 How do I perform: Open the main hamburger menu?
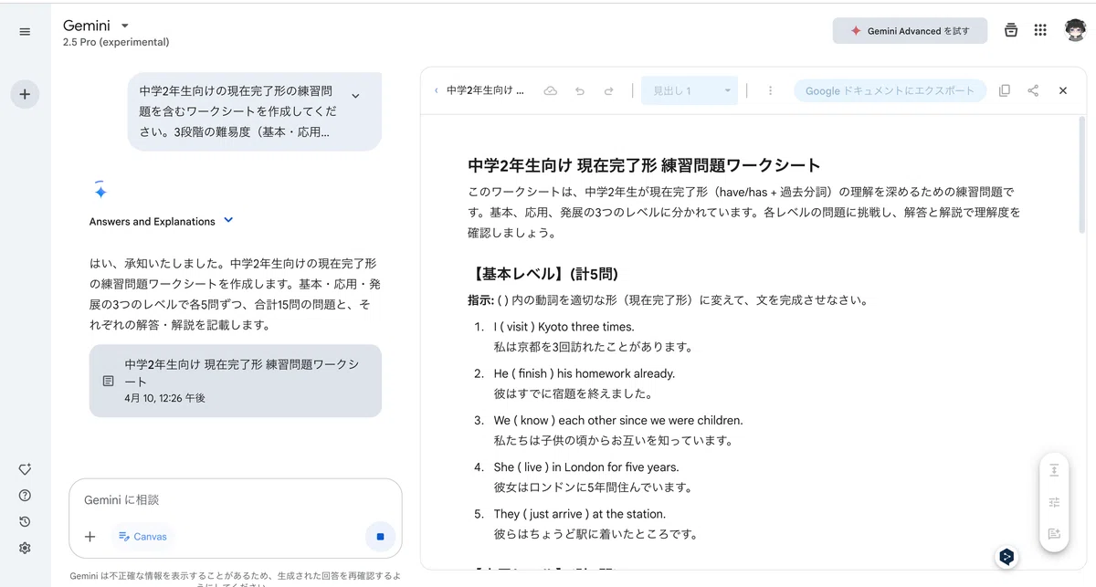[x=25, y=32]
